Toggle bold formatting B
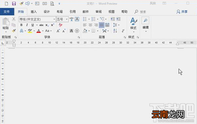The height and width of the screenshot is (124, 197). tap(21, 25)
